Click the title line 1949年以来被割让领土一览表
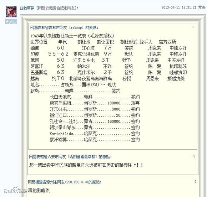The width and height of the screenshot is (207, 197). point(72,36)
